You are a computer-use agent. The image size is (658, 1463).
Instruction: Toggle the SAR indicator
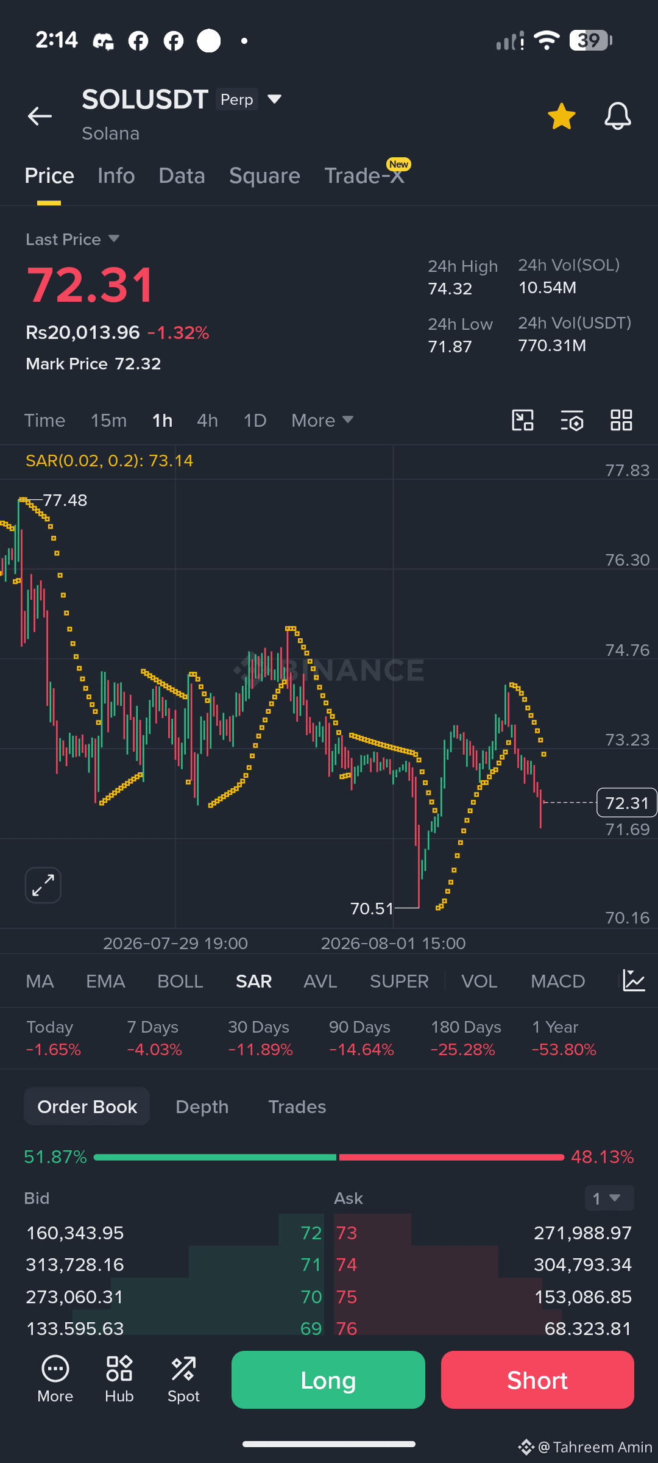tap(253, 981)
